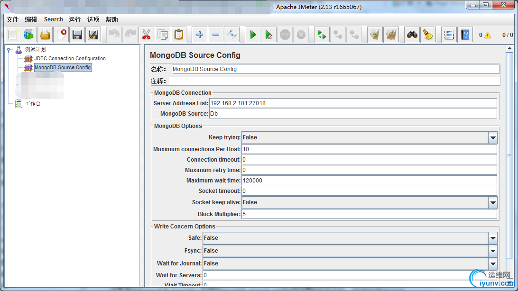
Task: Click the Clear broom icon
Action: [375, 35]
